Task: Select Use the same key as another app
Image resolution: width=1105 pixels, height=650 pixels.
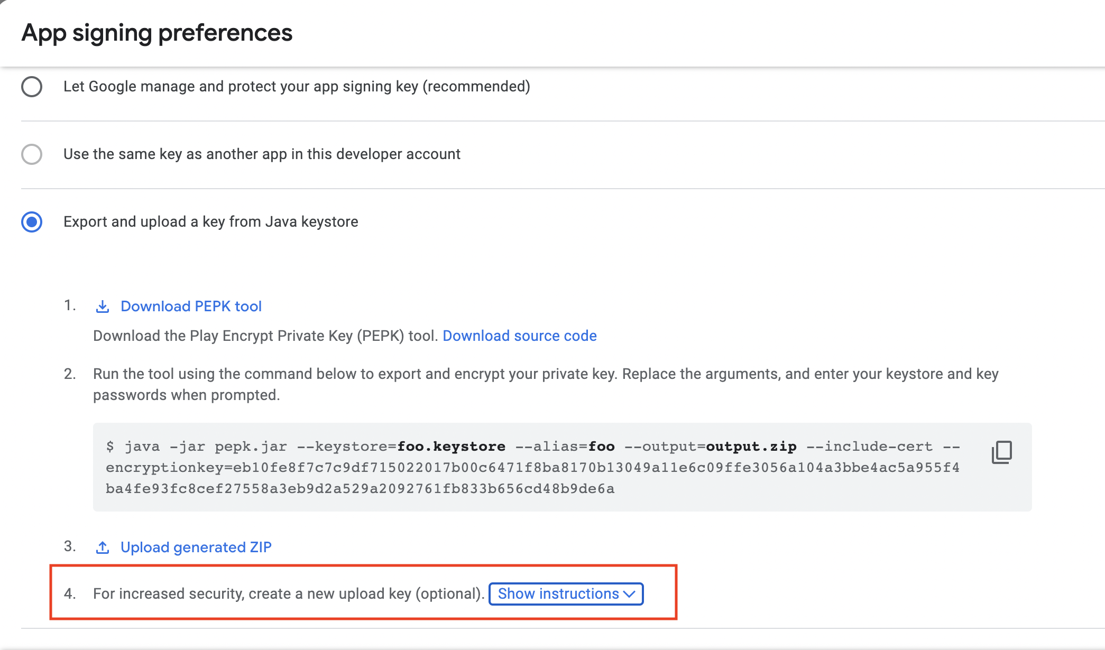Action: (32, 154)
